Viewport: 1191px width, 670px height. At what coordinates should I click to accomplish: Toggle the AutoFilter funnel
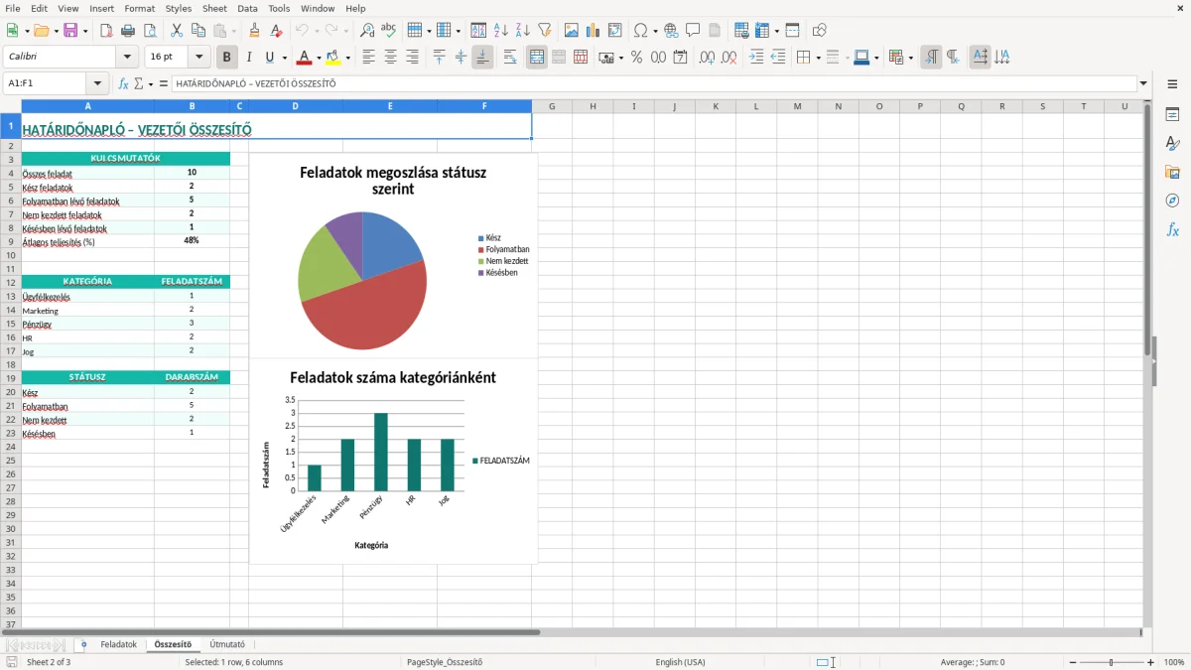click(x=544, y=31)
